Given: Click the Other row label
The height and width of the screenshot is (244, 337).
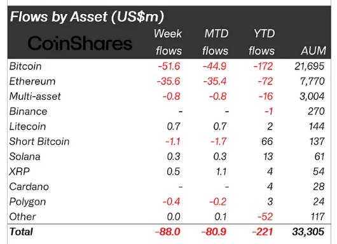Looking at the screenshot, I should pos(22,217).
